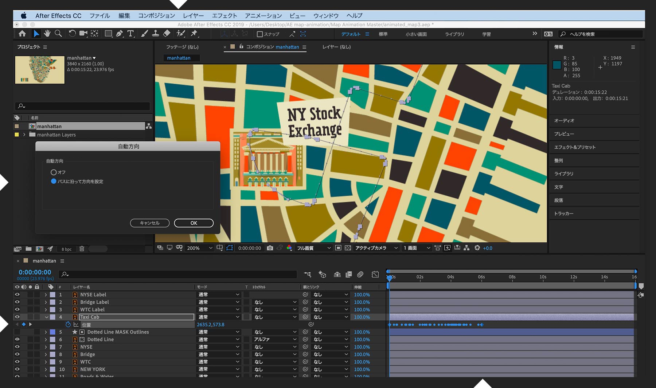
Task: Expand the manhattan Layers folder
Action: point(24,135)
